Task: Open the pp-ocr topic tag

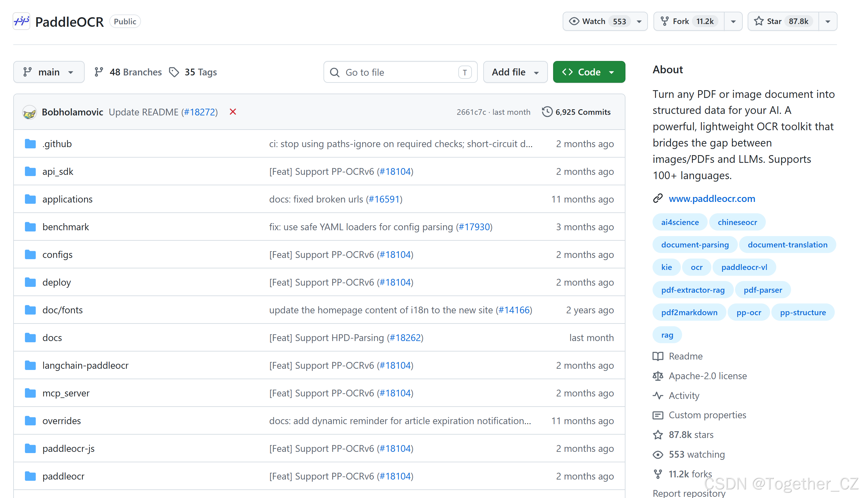Action: point(748,313)
